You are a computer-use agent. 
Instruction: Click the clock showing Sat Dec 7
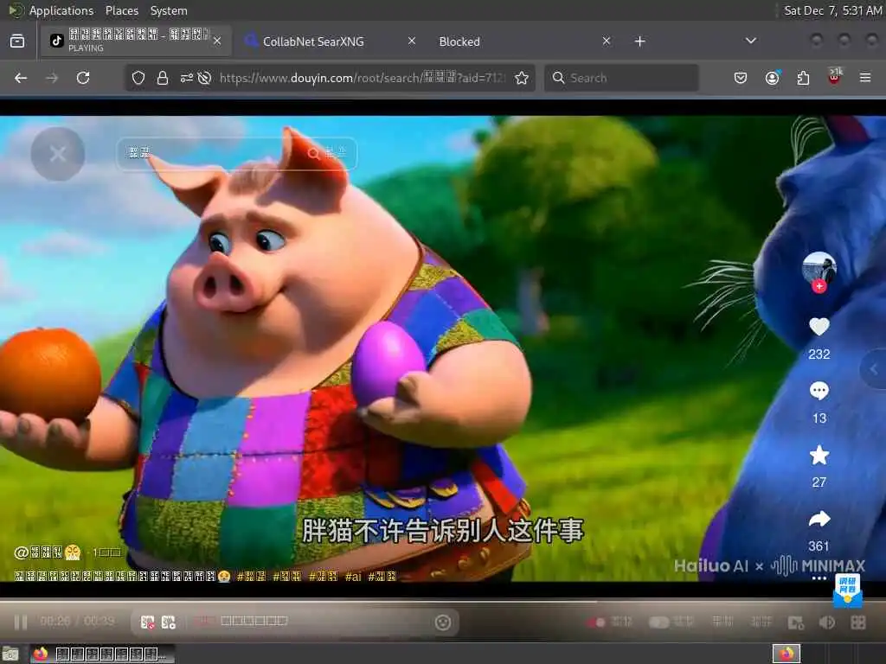[x=833, y=10]
